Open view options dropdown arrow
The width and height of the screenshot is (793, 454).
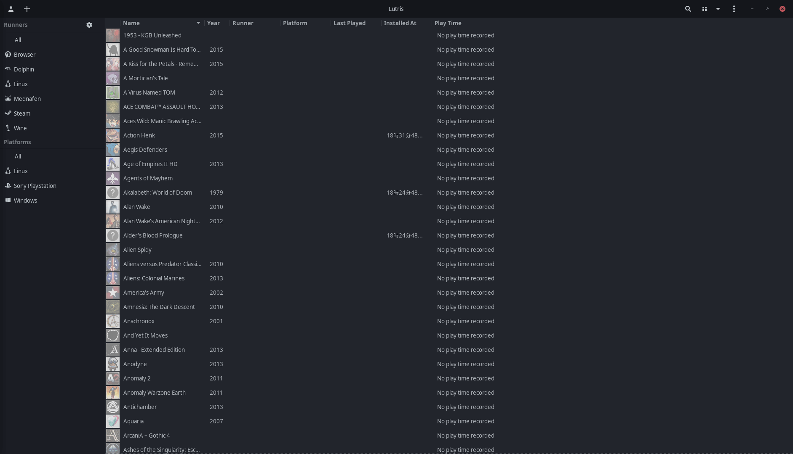[718, 9]
